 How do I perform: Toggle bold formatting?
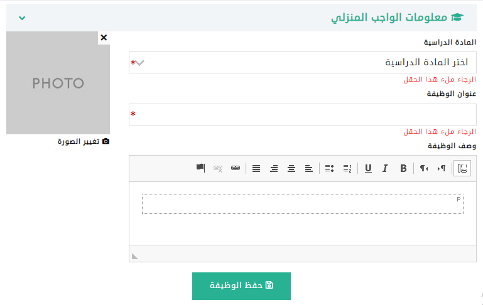(403, 168)
